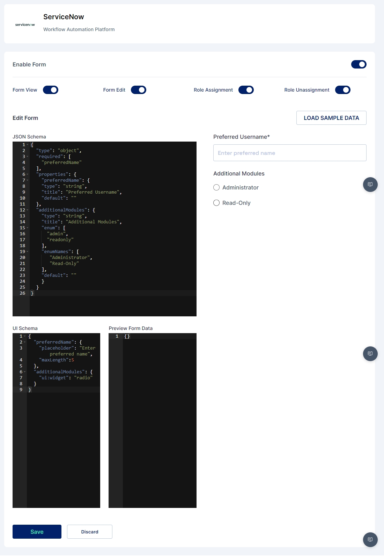Collapse the "required" array in JSON Schema
This screenshot has width=384, height=560.
coord(28,157)
